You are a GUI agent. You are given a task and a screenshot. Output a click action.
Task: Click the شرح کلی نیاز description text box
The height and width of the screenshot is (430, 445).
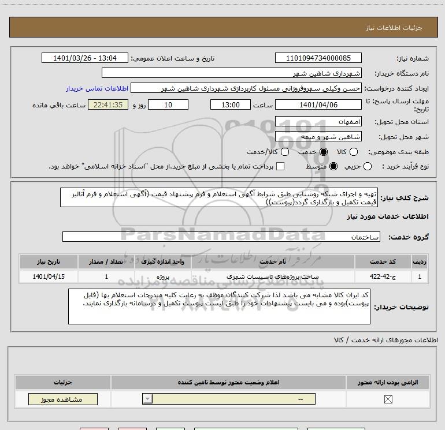[219, 197]
